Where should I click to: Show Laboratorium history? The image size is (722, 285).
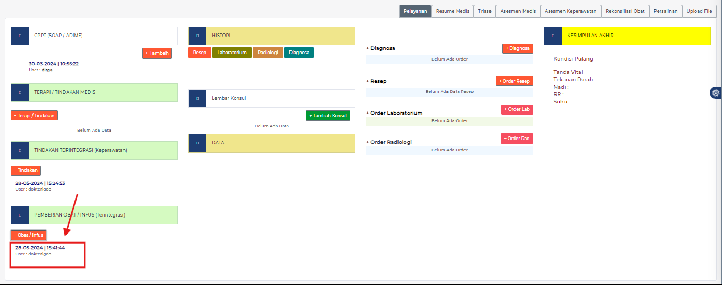232,53
